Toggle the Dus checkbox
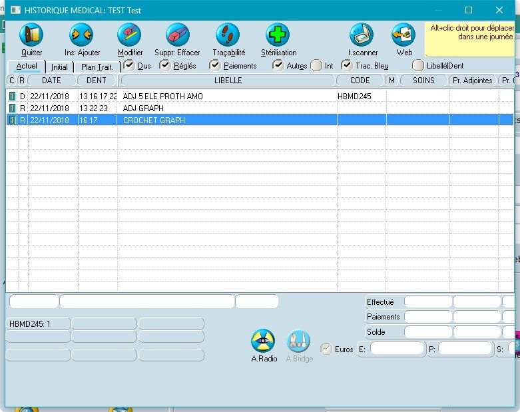The image size is (520, 412). [129, 65]
